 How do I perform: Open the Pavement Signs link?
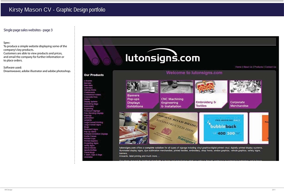(91, 130)
